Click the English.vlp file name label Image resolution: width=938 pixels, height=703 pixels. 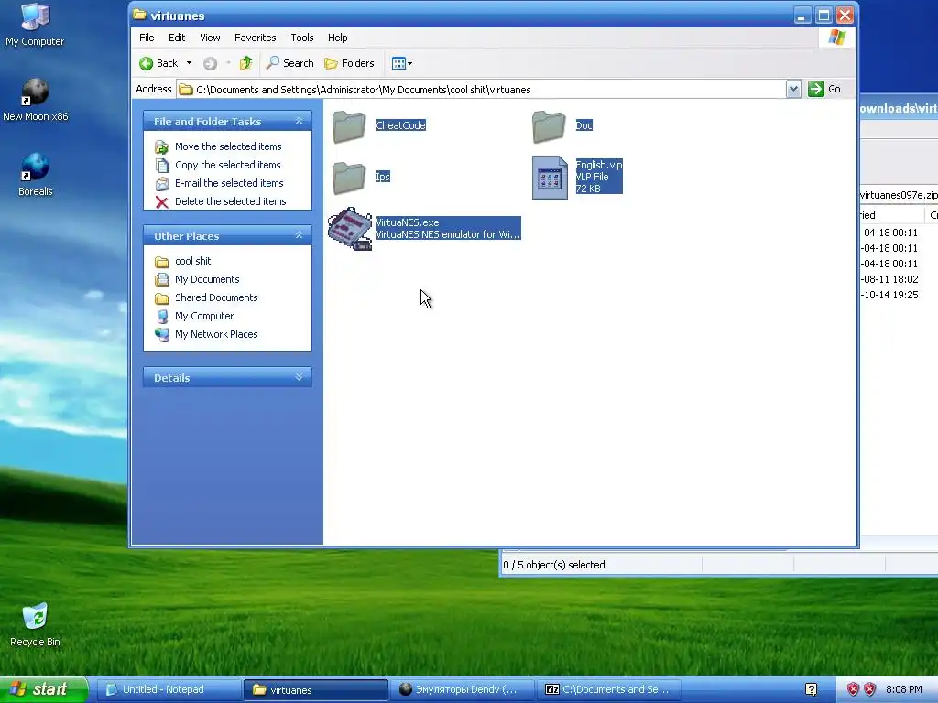pos(599,165)
